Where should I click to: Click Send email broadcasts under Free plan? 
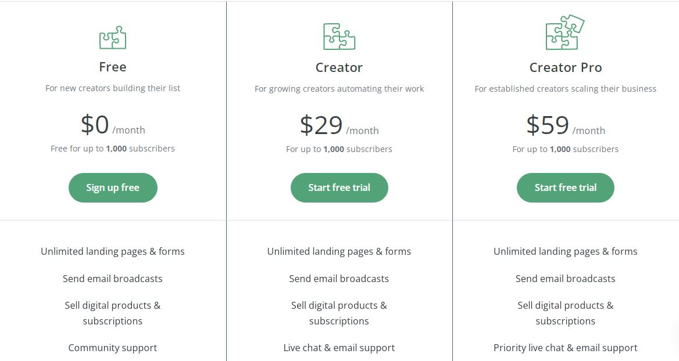(x=113, y=279)
